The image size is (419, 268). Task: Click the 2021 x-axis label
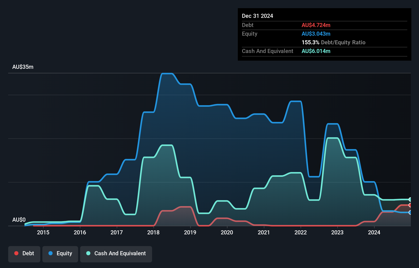264,232
